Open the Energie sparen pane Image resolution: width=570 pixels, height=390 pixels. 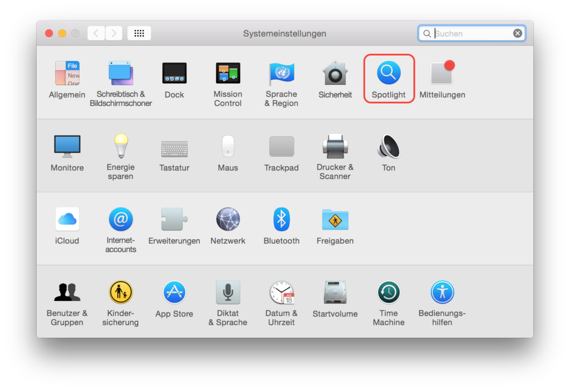tap(121, 147)
